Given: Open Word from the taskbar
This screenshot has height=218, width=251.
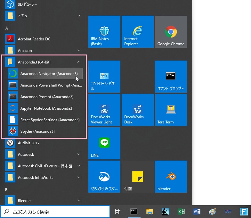Looking at the screenshot, I should (x=197, y=212).
